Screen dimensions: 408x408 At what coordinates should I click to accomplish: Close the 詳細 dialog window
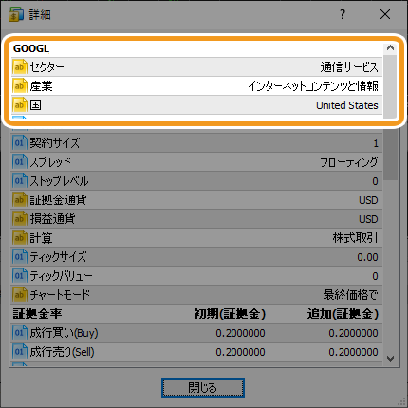385,14
